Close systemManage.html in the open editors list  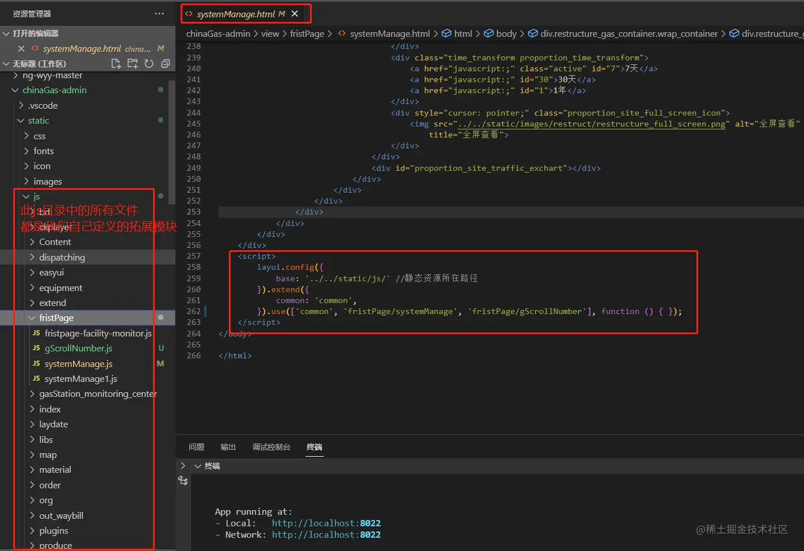pyautogui.click(x=21, y=49)
